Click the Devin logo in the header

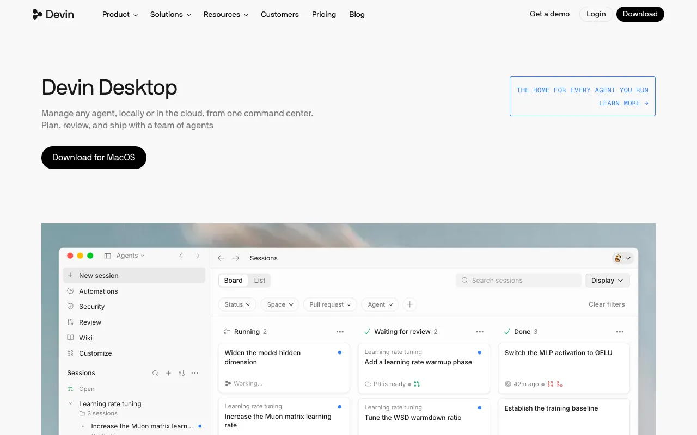point(53,14)
